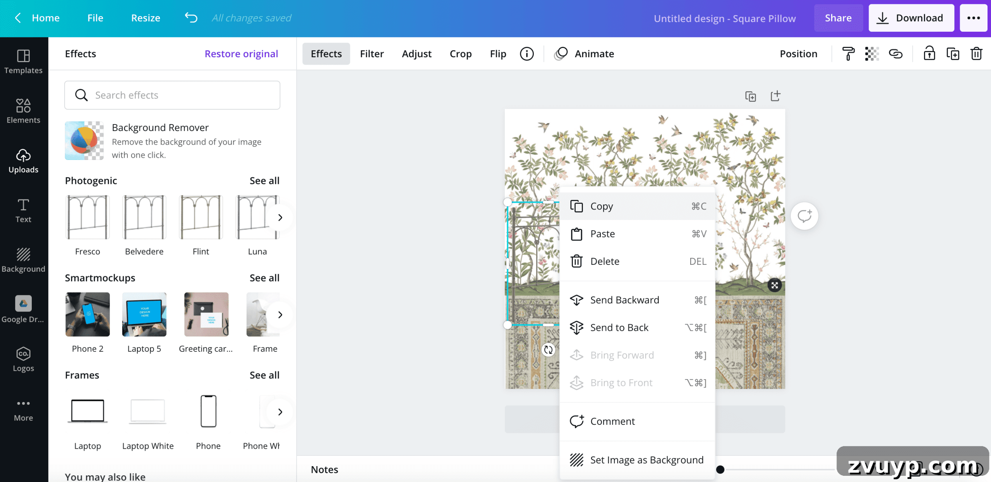Click the rotate handle below selected image
This screenshot has height=482, width=991.
[x=548, y=350]
